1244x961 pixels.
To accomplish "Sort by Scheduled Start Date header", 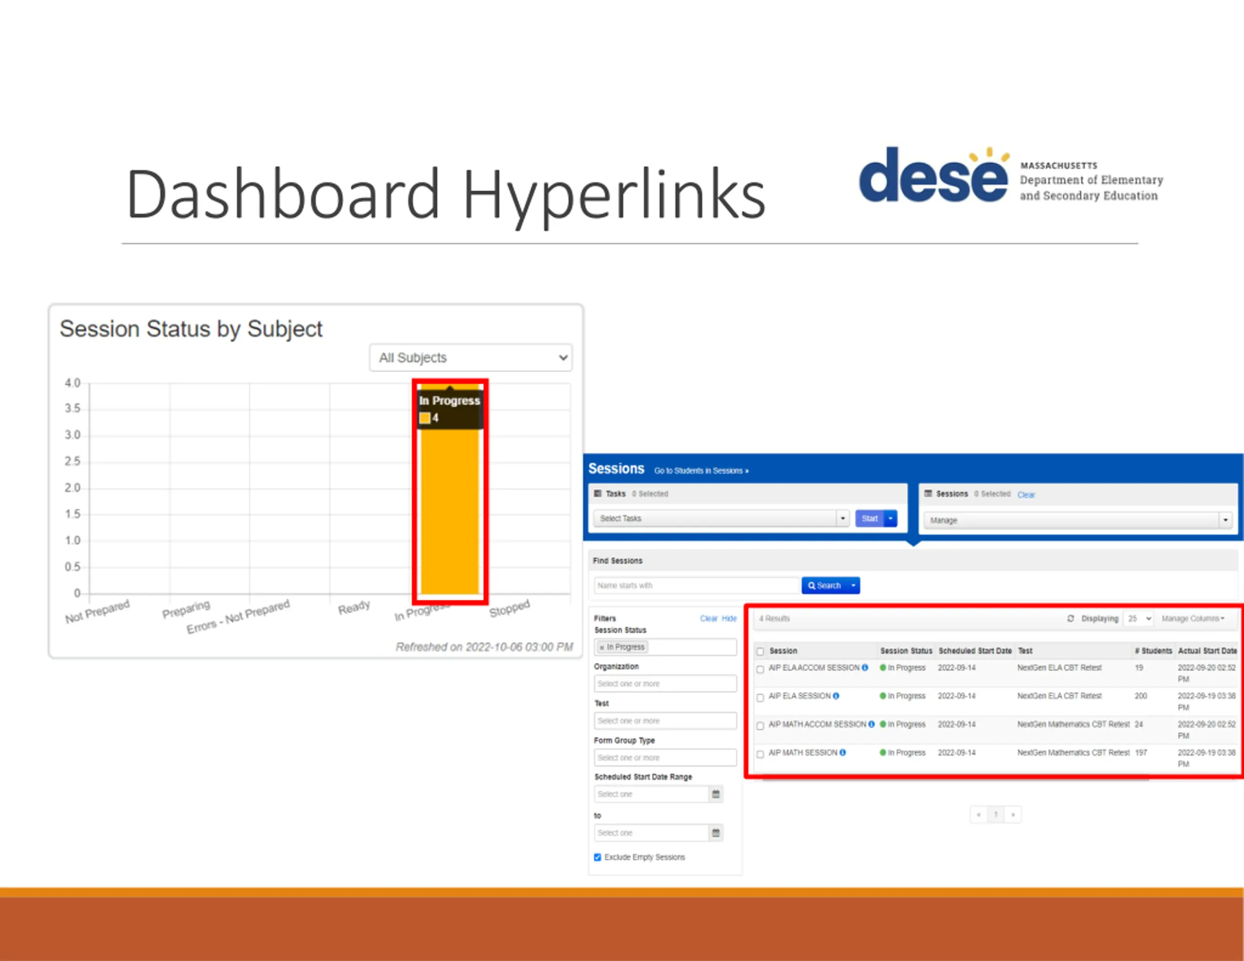I will [x=975, y=651].
